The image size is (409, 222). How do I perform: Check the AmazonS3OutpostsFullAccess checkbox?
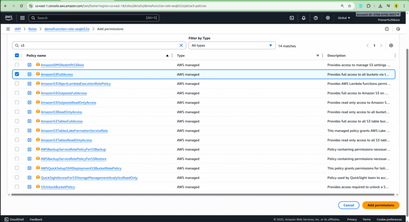(17, 93)
